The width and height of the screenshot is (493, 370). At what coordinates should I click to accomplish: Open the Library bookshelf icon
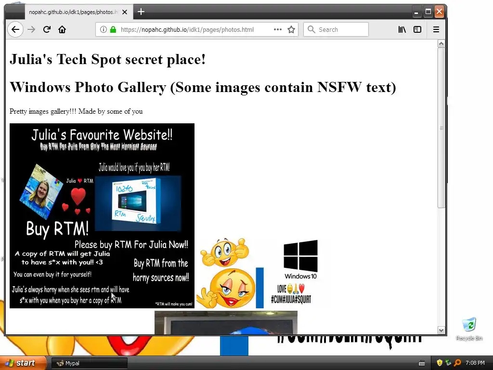[402, 29]
